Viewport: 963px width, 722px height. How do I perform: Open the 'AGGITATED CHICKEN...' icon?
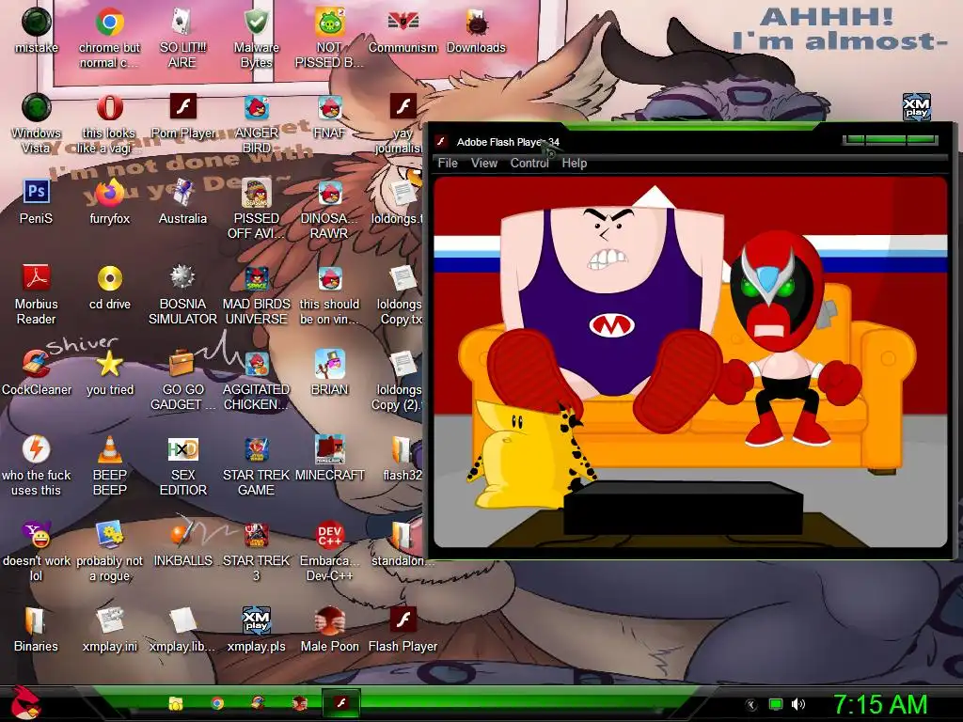256,380
